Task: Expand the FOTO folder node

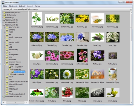Action: coord(4,32)
